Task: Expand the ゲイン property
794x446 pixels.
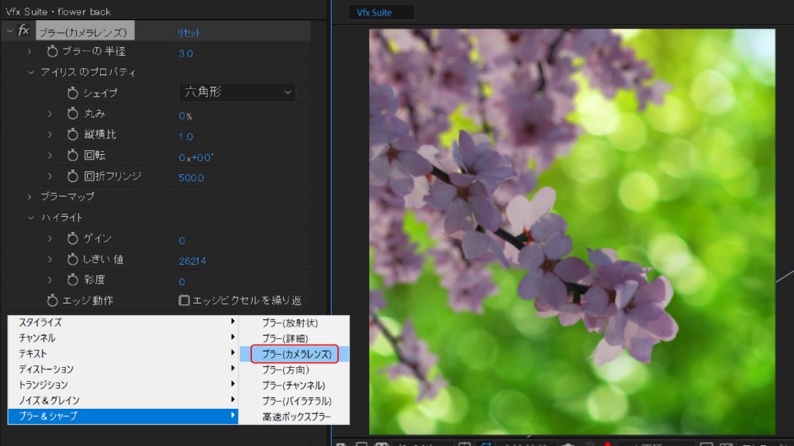Action: [x=50, y=238]
